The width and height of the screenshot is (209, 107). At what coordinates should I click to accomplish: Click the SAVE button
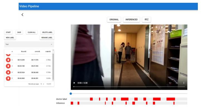pos(19,32)
